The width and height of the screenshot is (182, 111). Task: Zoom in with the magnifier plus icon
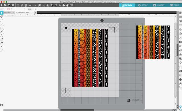point(52,5)
